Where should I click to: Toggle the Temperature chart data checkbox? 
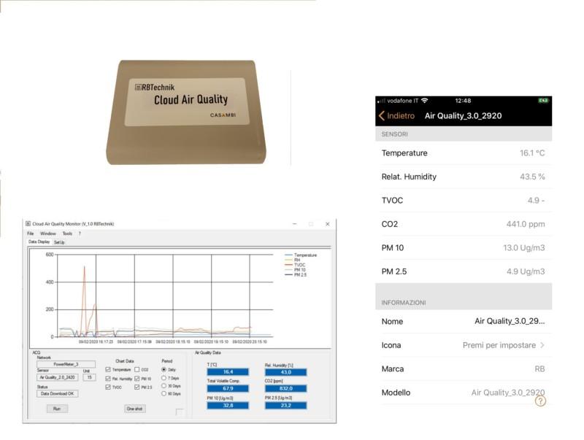click(108, 370)
